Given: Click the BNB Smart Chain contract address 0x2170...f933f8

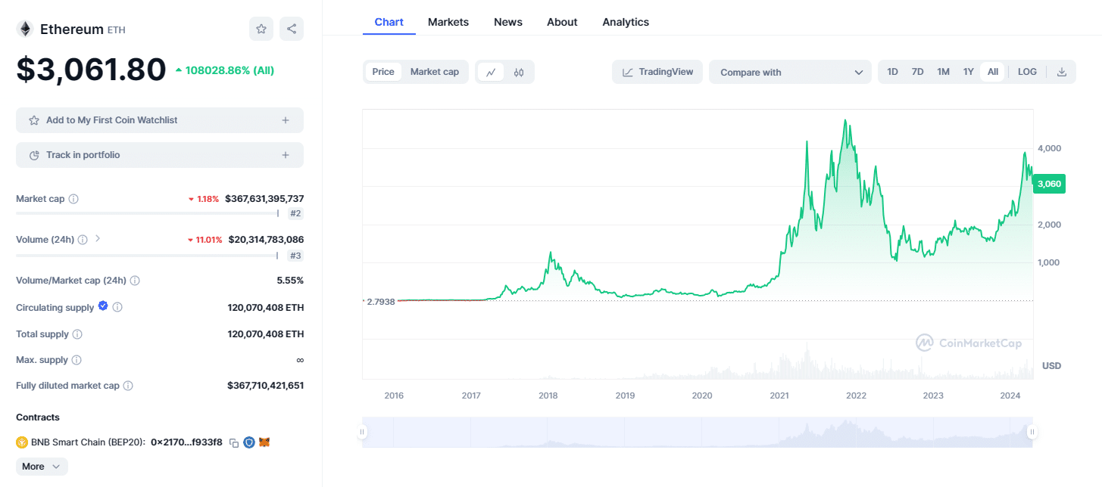Looking at the screenshot, I should coord(186,442).
